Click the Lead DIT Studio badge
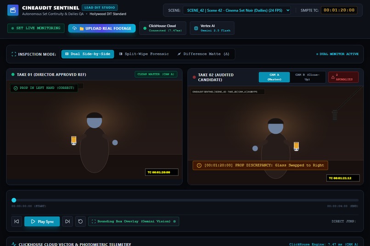Screen dimensions: 370x246 tap(100, 7)
